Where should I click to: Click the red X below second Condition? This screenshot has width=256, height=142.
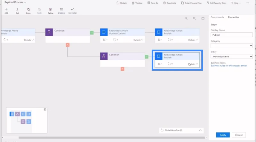pyautogui.click(x=123, y=69)
